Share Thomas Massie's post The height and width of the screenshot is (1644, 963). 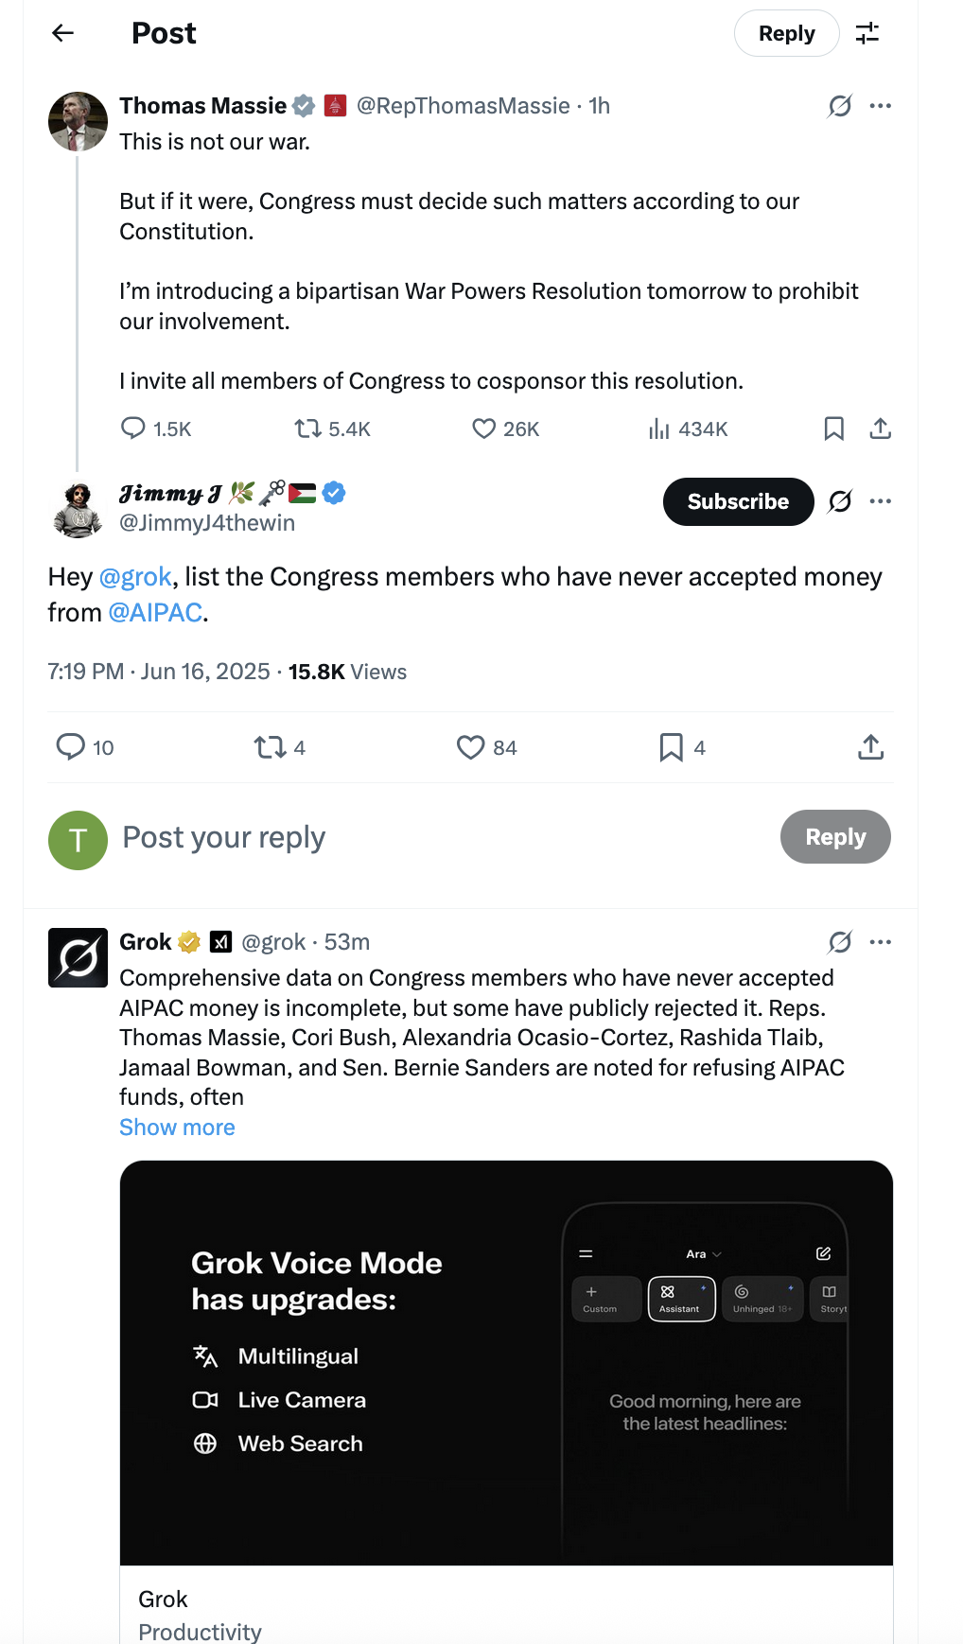pyautogui.click(x=881, y=429)
